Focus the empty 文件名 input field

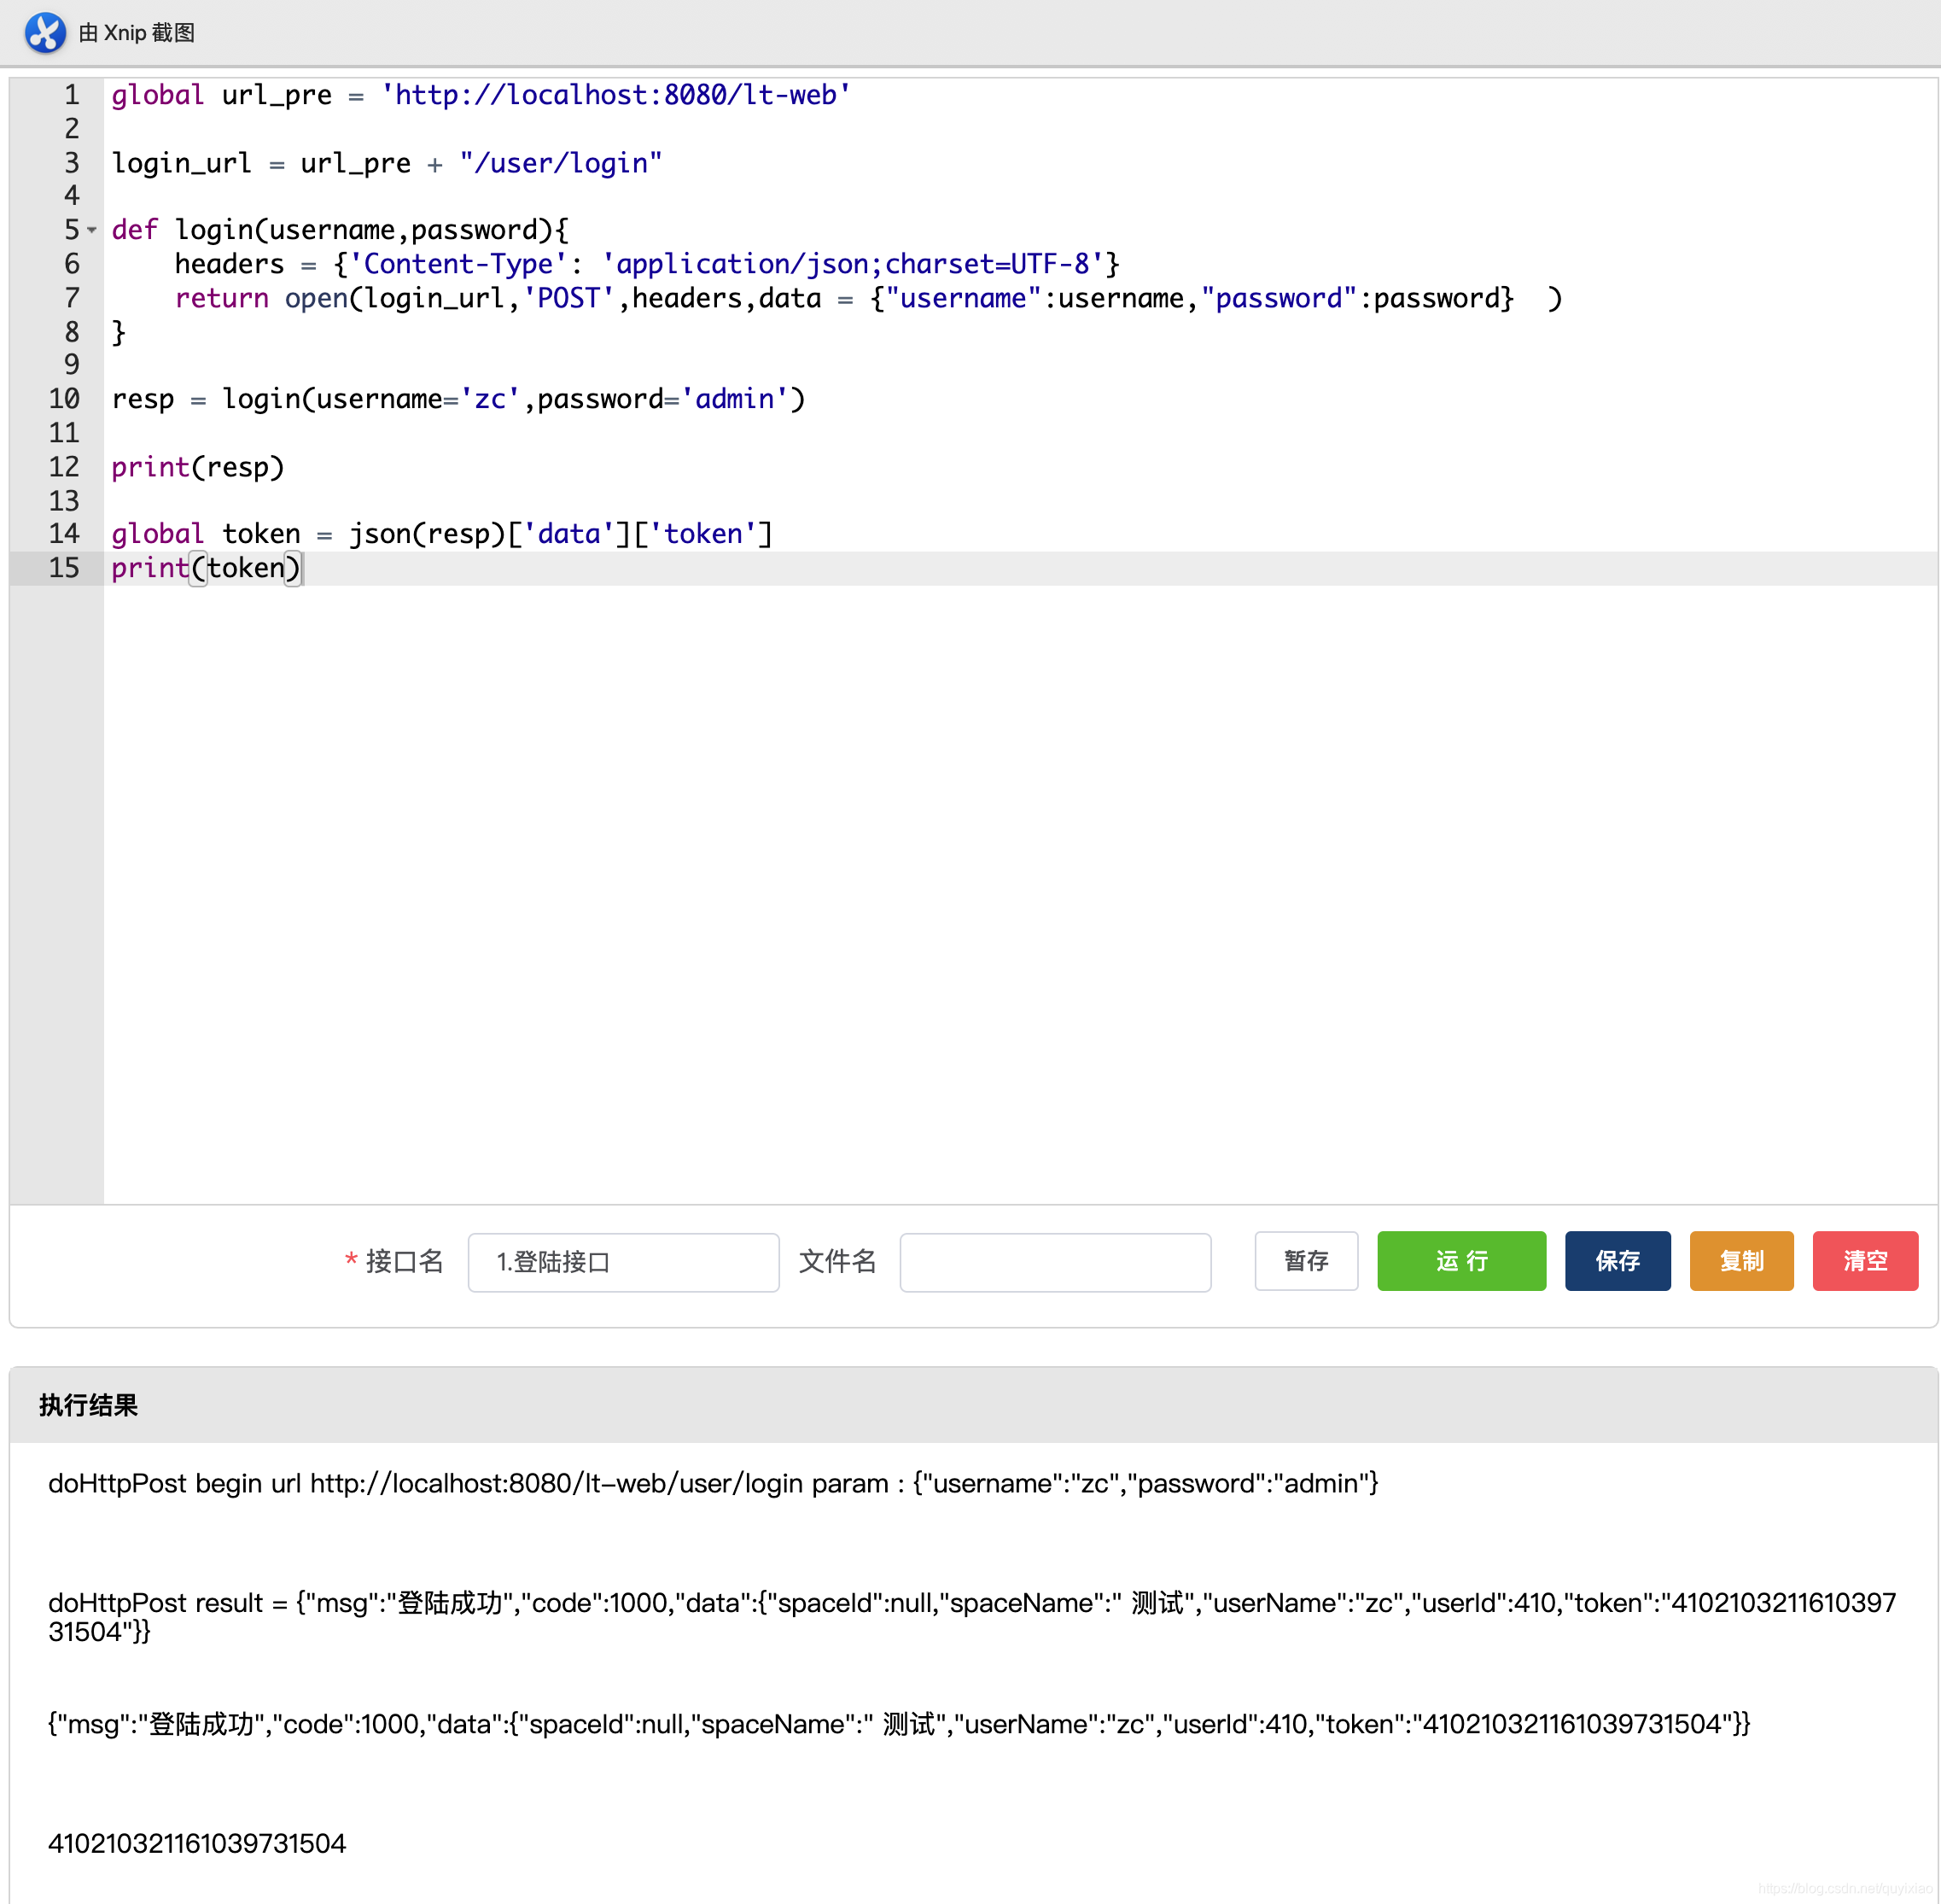[1056, 1262]
